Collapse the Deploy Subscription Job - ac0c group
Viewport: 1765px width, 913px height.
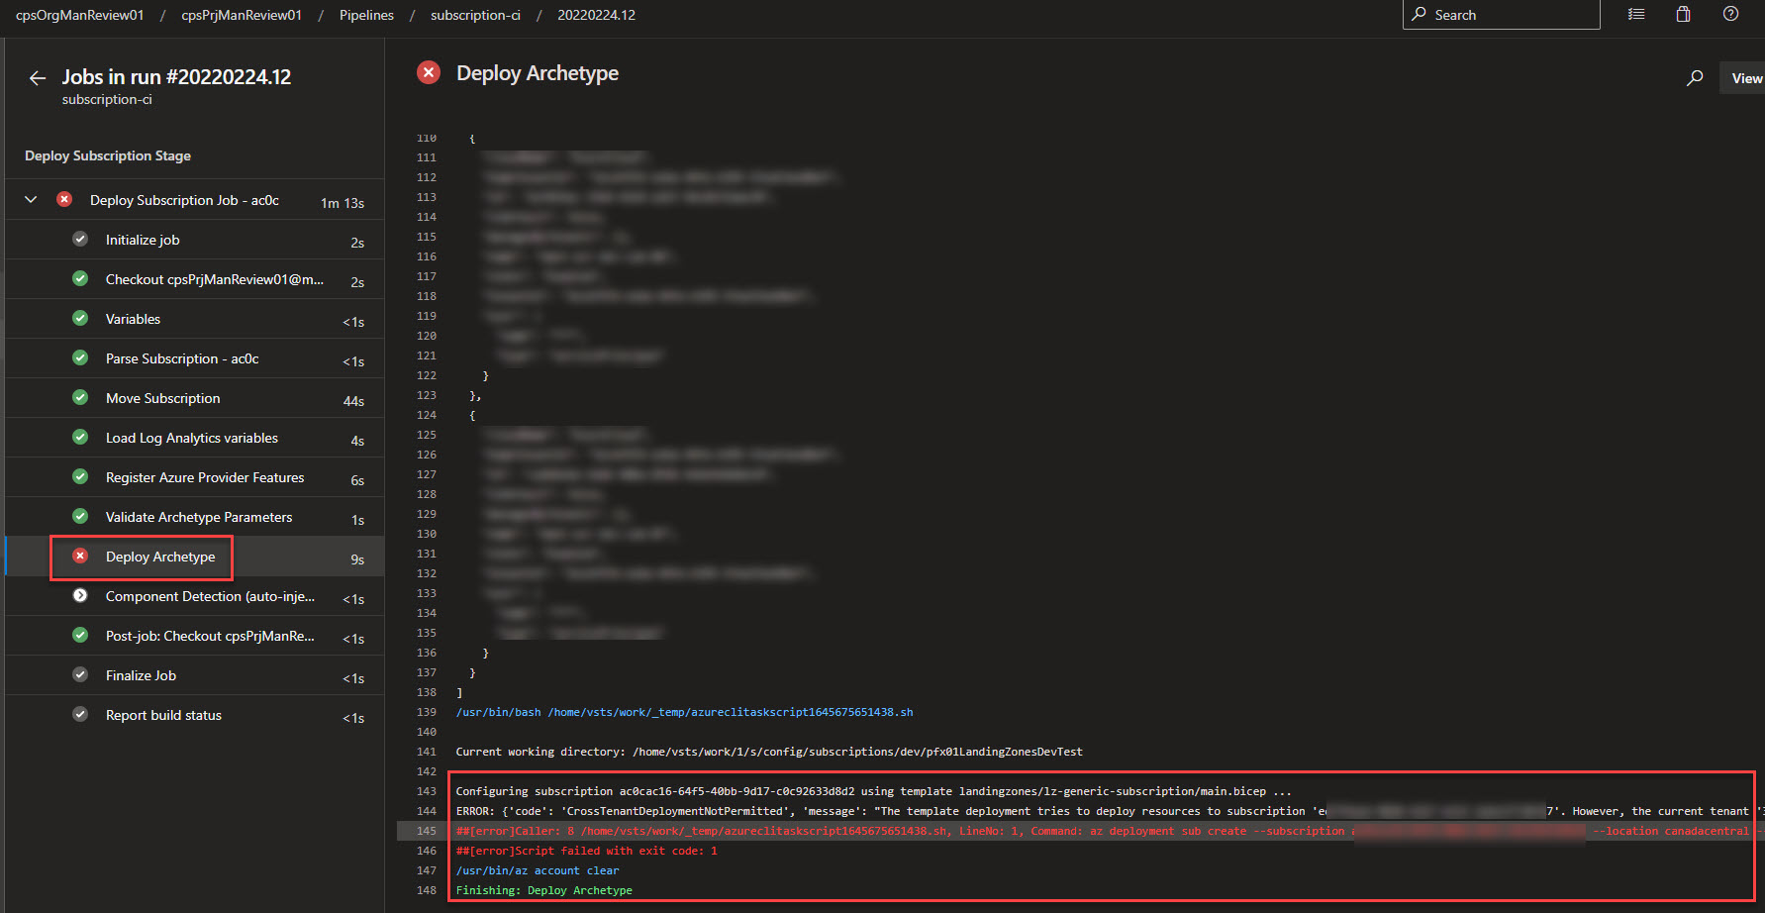pyautogui.click(x=31, y=199)
